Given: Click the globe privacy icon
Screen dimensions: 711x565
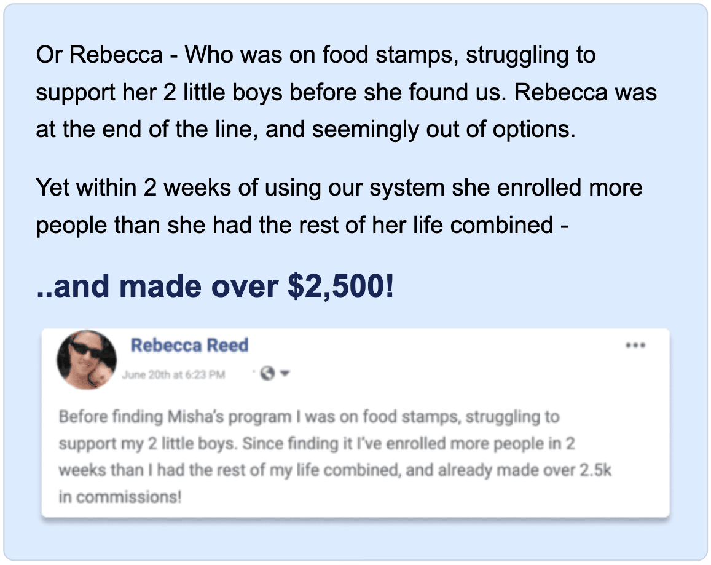Looking at the screenshot, I should [267, 373].
